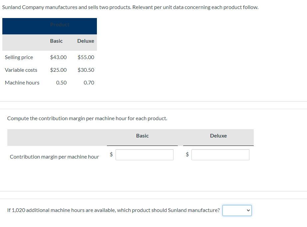Viewport: 307px width, 227px height.
Task: Click the "Variable costs" row label
Action: tap(21, 70)
